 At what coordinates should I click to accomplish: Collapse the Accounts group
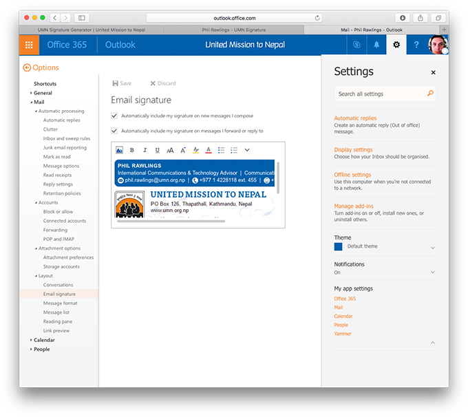36,203
